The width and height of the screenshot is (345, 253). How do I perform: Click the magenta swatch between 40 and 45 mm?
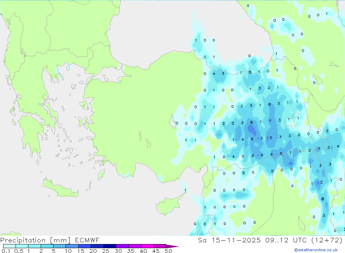(147, 246)
